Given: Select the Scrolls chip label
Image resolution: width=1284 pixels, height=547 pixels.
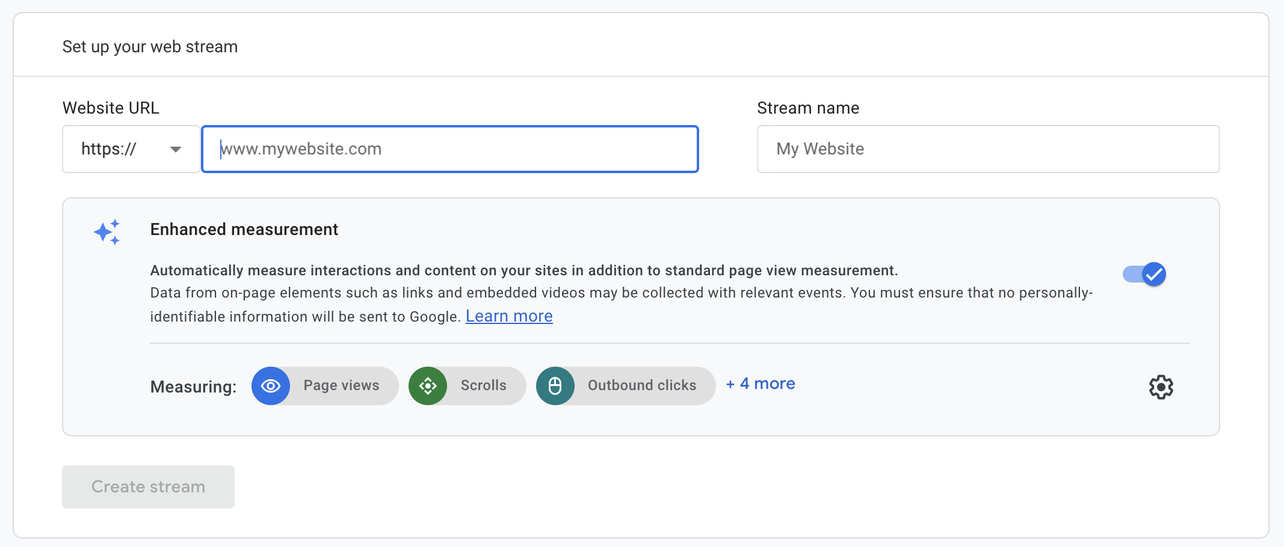Looking at the screenshot, I should pos(483,386).
